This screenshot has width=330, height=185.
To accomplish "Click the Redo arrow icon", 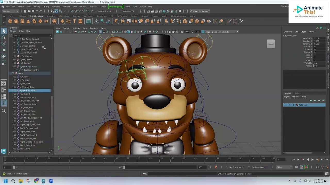I will pos(41,11).
